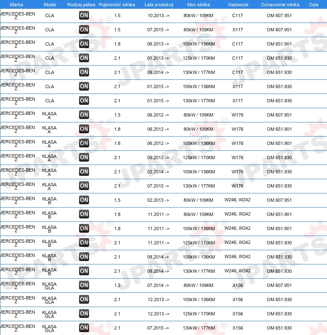
Task: Click the ON fuel badge in the CLA X117 07.2015 row
Action: [x=84, y=30]
